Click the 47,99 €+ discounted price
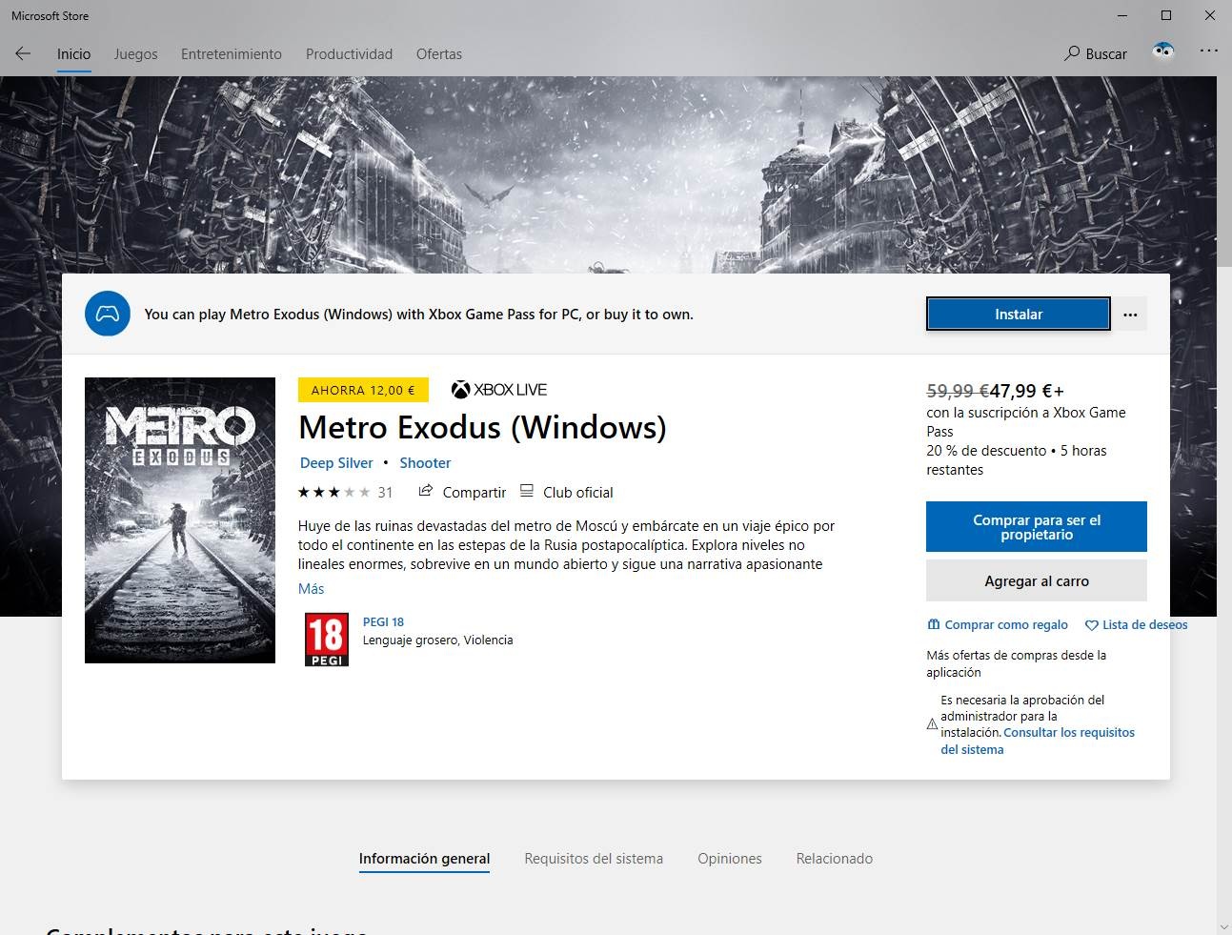The width and height of the screenshot is (1232, 935). coord(1027,391)
